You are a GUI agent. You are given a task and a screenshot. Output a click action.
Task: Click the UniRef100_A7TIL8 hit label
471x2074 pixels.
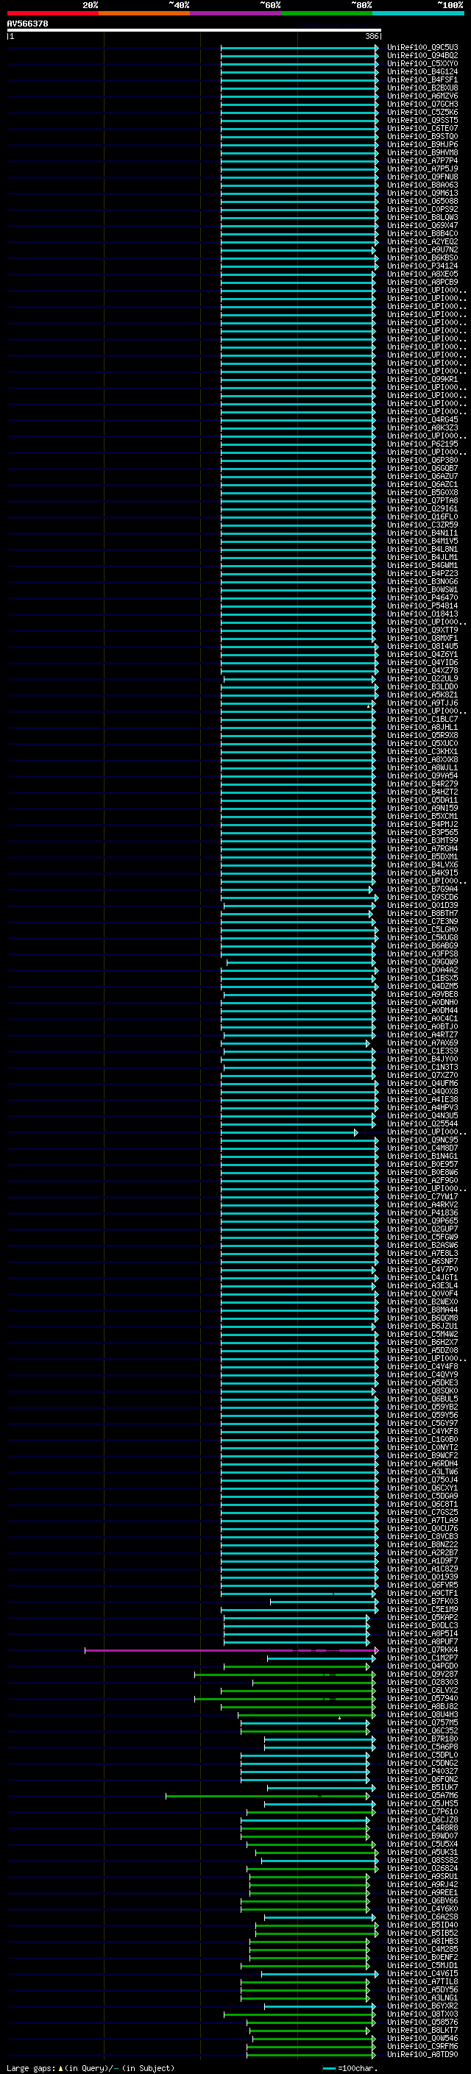[x=422, y=1982]
